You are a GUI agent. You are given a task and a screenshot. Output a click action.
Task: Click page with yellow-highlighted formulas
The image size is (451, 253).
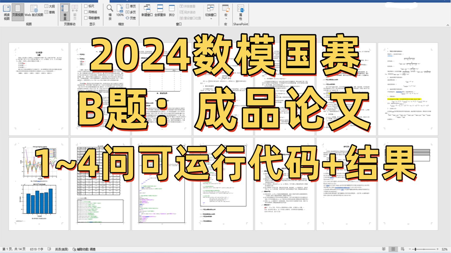point(408,89)
